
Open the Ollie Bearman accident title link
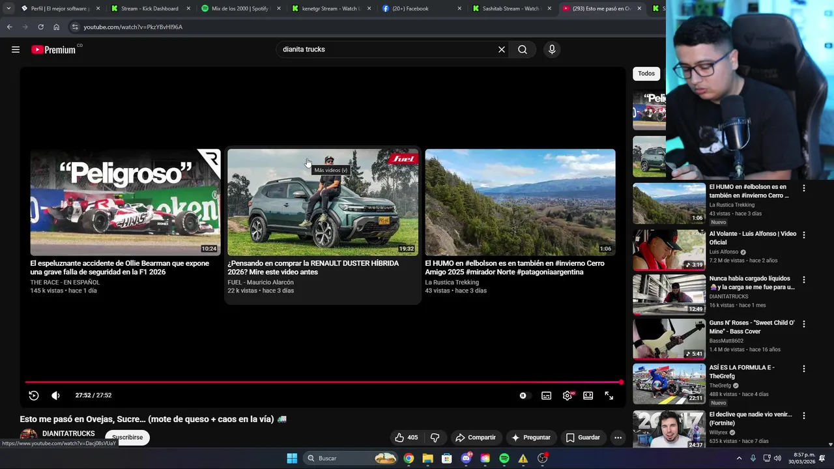pyautogui.click(x=120, y=268)
